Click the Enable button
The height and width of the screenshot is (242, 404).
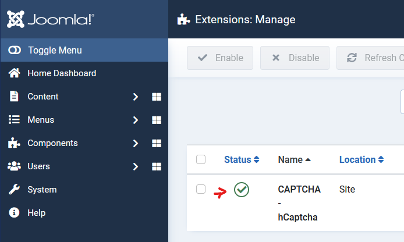click(x=220, y=58)
